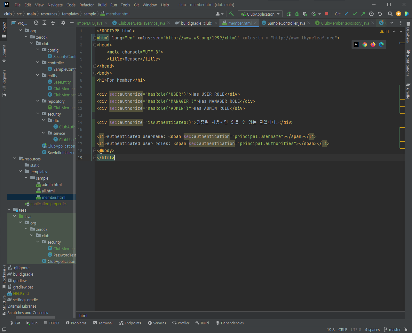Collapse the controller folder

pos(38,62)
